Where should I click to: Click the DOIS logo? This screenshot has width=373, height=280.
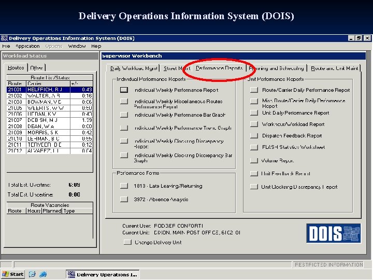click(334, 233)
